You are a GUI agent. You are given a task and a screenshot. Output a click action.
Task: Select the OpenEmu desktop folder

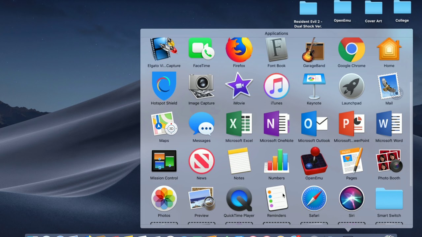[x=342, y=7]
